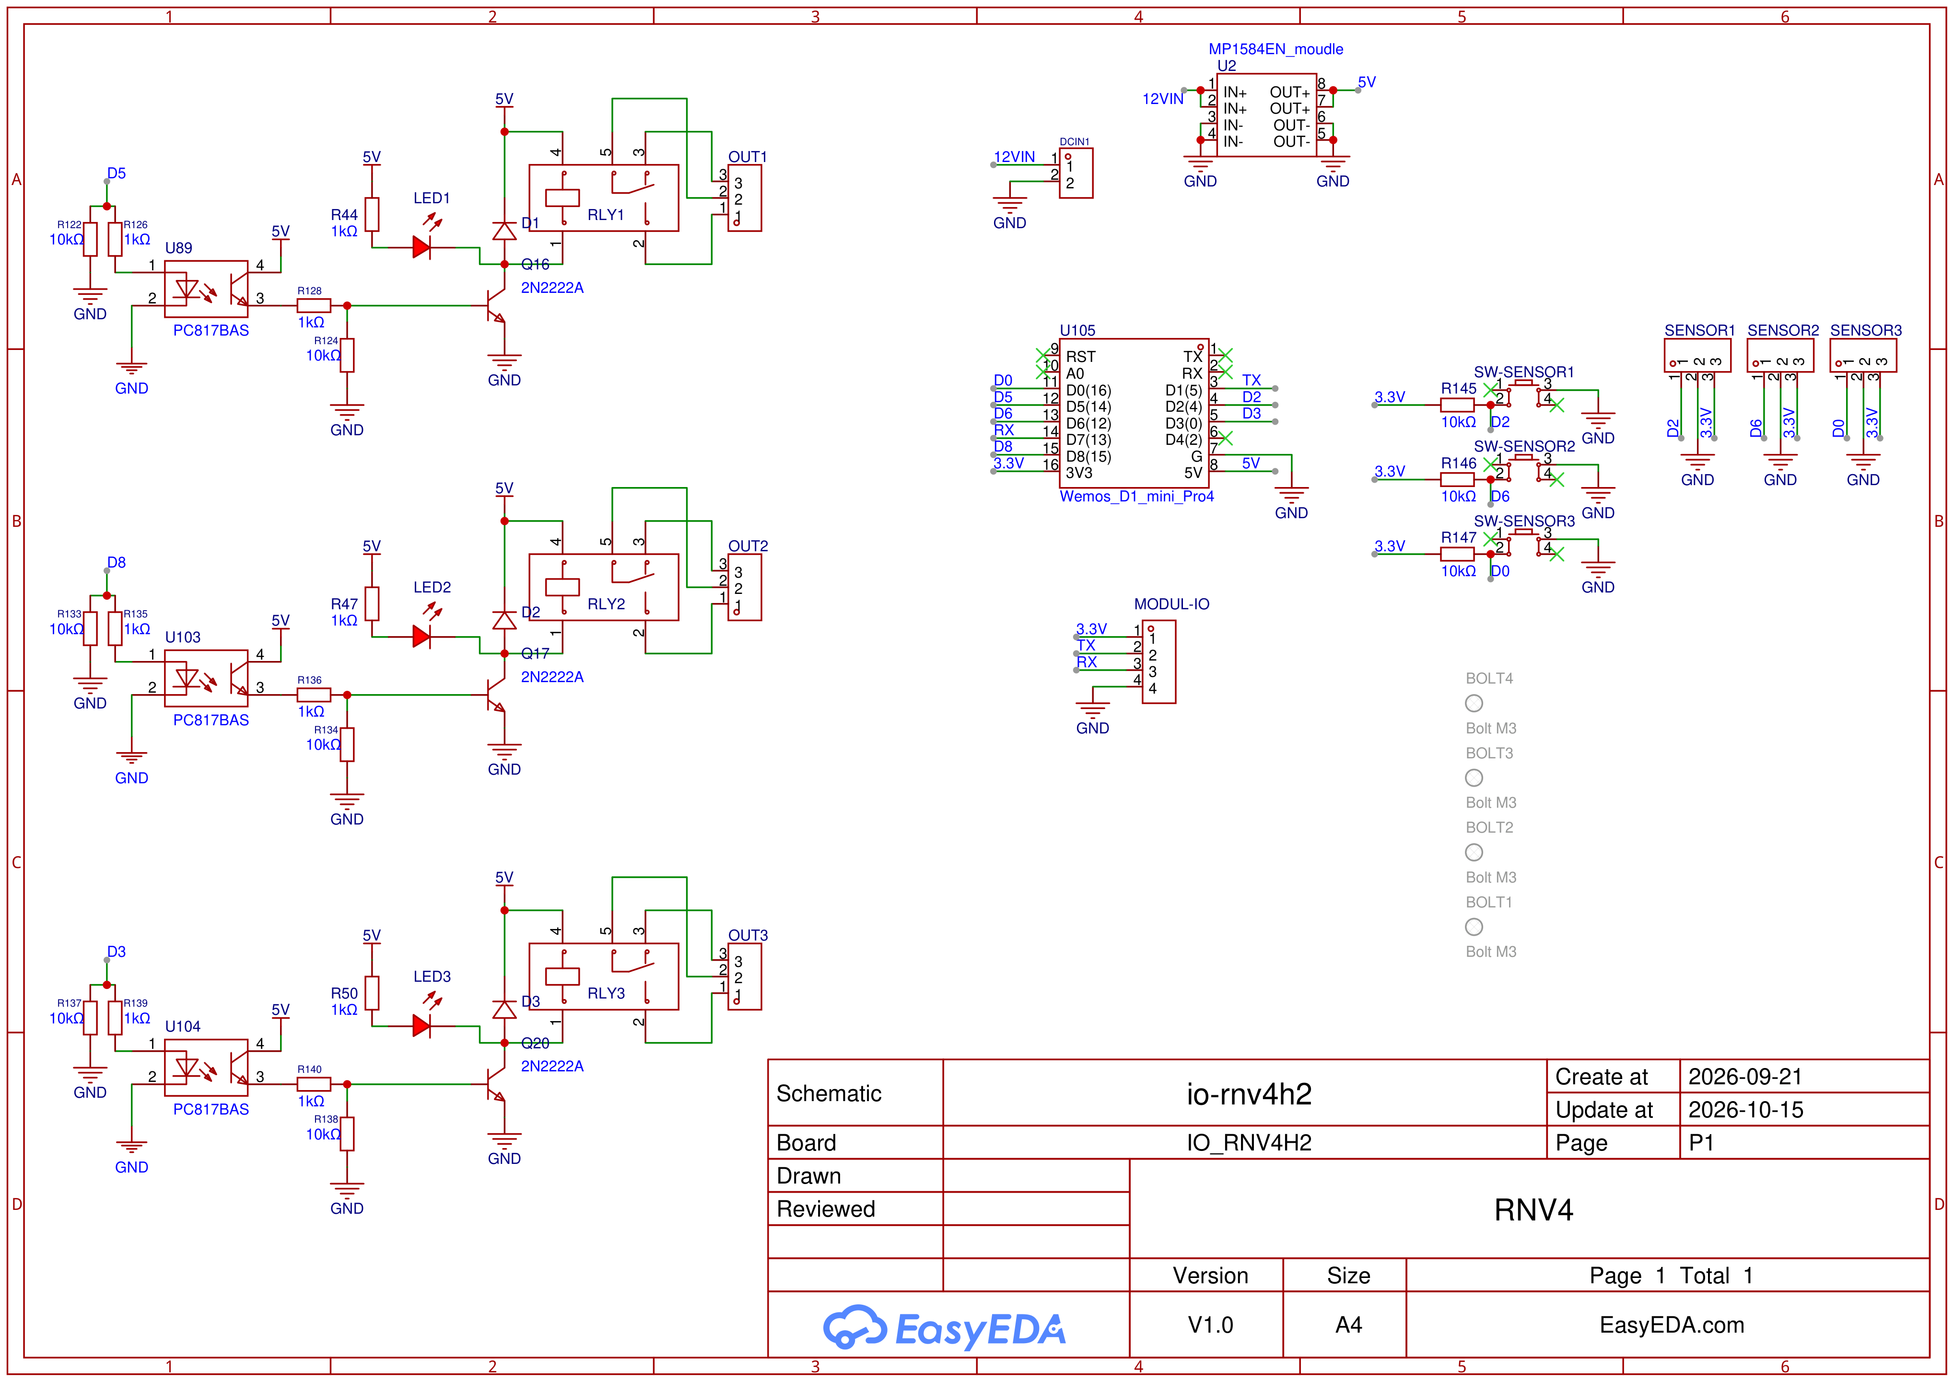1954x1382 pixels.
Task: Click the LED1 diode symbol
Action: click(x=422, y=247)
